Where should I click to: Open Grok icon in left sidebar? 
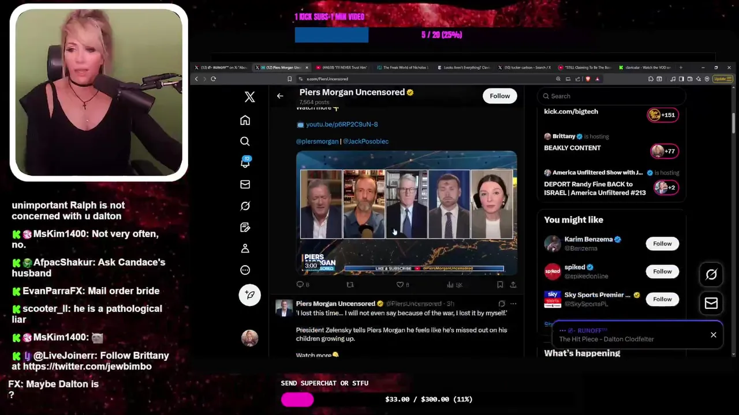pyautogui.click(x=245, y=206)
